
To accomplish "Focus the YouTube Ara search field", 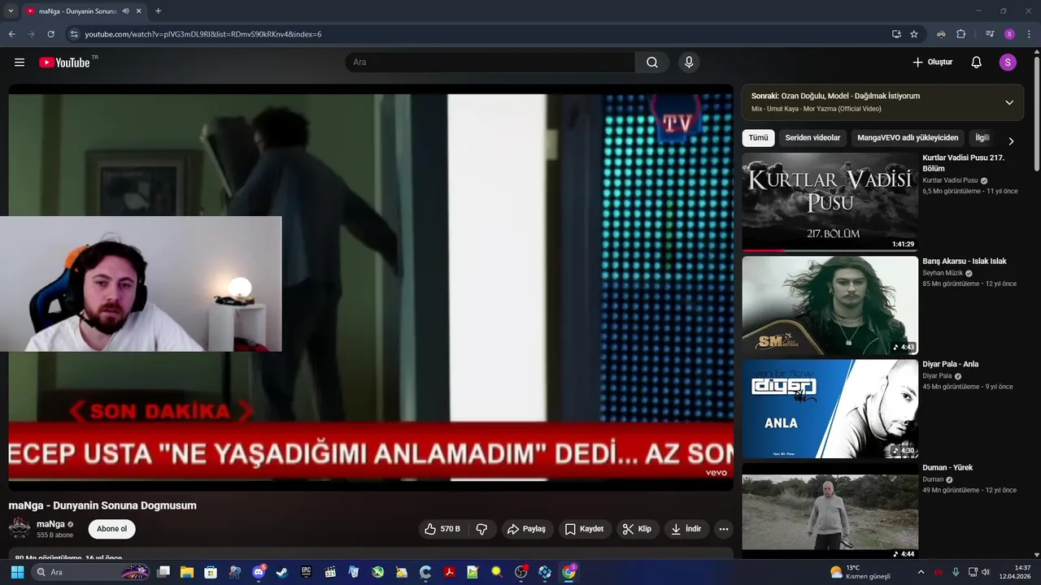I will pos(490,63).
